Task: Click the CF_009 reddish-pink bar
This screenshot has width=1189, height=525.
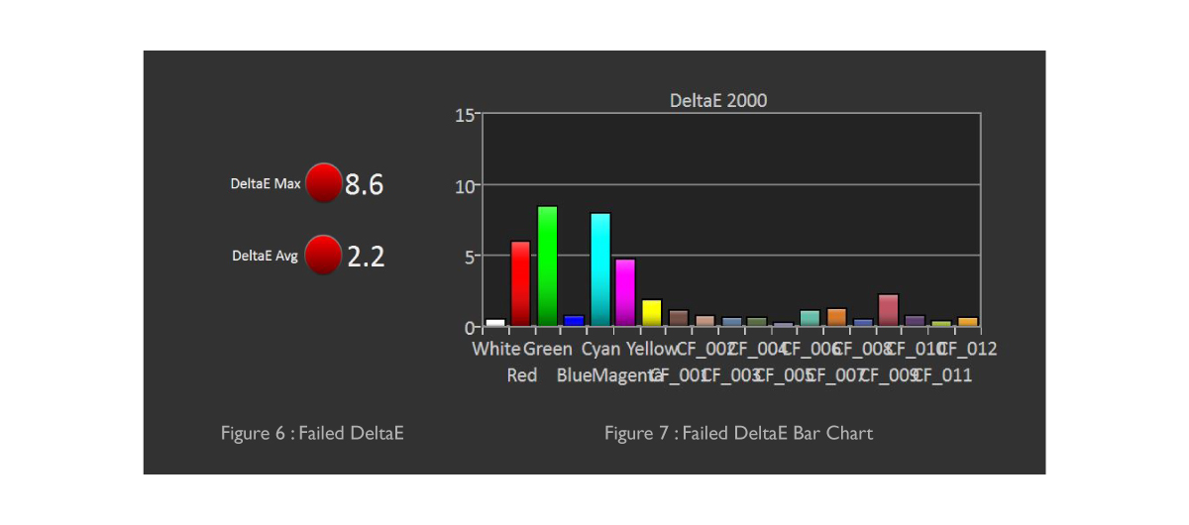Action: point(888,310)
